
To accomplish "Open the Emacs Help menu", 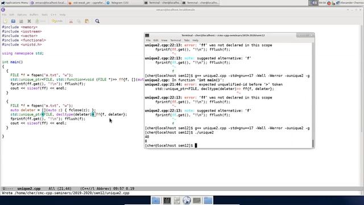I will [x=63, y=15].
